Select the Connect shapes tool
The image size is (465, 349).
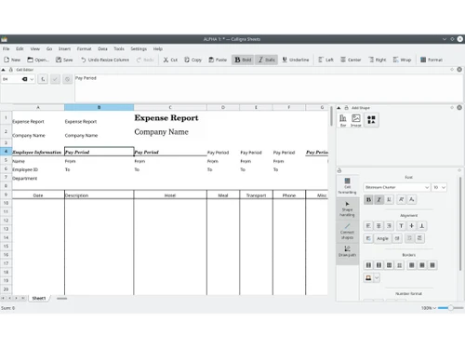pyautogui.click(x=347, y=231)
